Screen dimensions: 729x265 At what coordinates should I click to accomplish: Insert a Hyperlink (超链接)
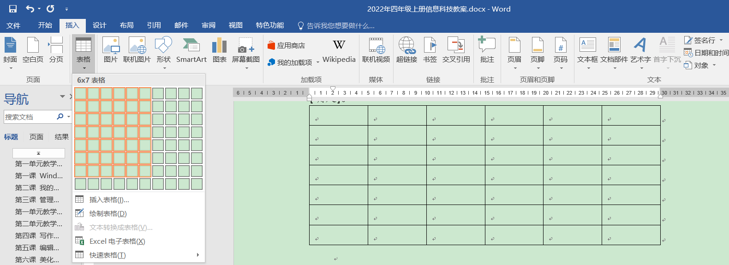pos(406,51)
